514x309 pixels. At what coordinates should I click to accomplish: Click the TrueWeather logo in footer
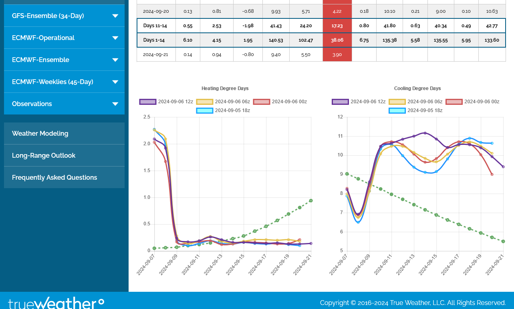pos(56,303)
